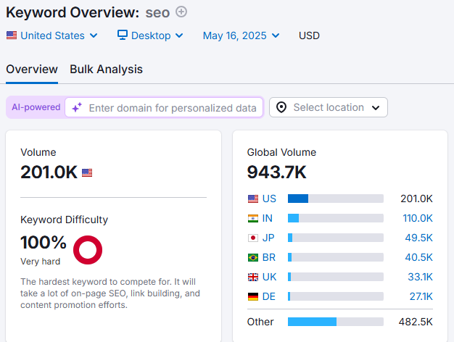Click the red Keyword Difficulty donut indicator

point(88,250)
